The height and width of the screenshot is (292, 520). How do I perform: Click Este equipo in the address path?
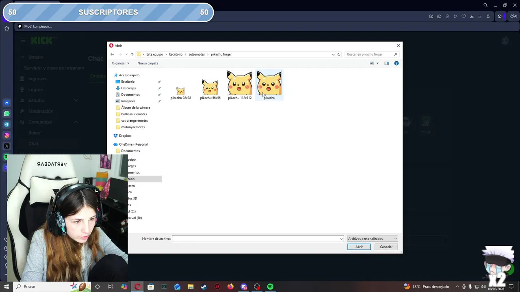(155, 54)
